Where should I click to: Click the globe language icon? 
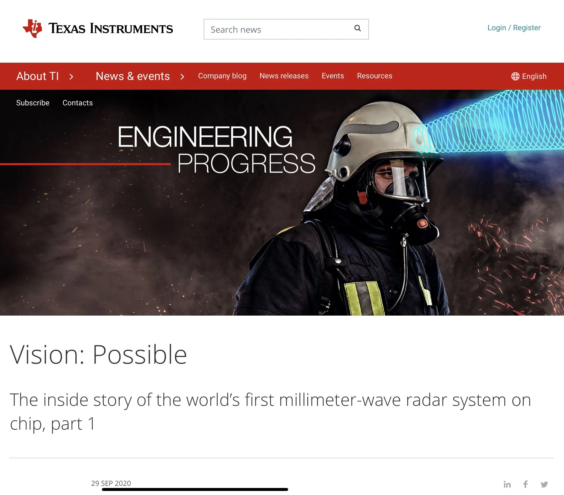click(515, 76)
